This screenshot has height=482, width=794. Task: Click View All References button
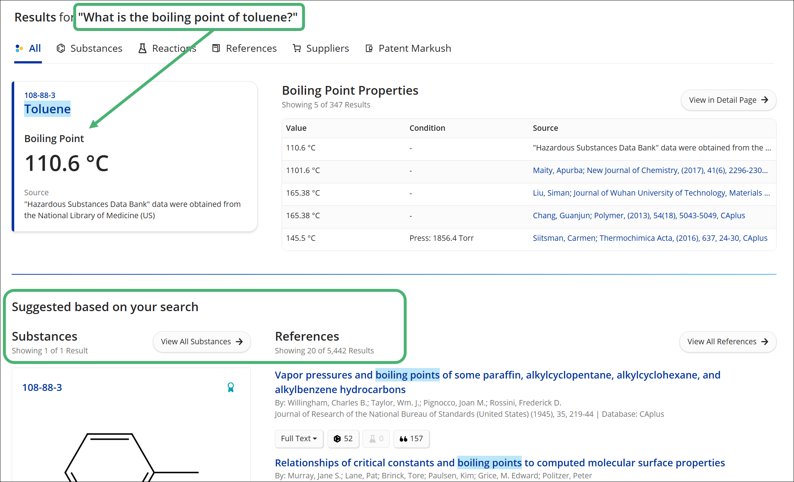coord(728,342)
